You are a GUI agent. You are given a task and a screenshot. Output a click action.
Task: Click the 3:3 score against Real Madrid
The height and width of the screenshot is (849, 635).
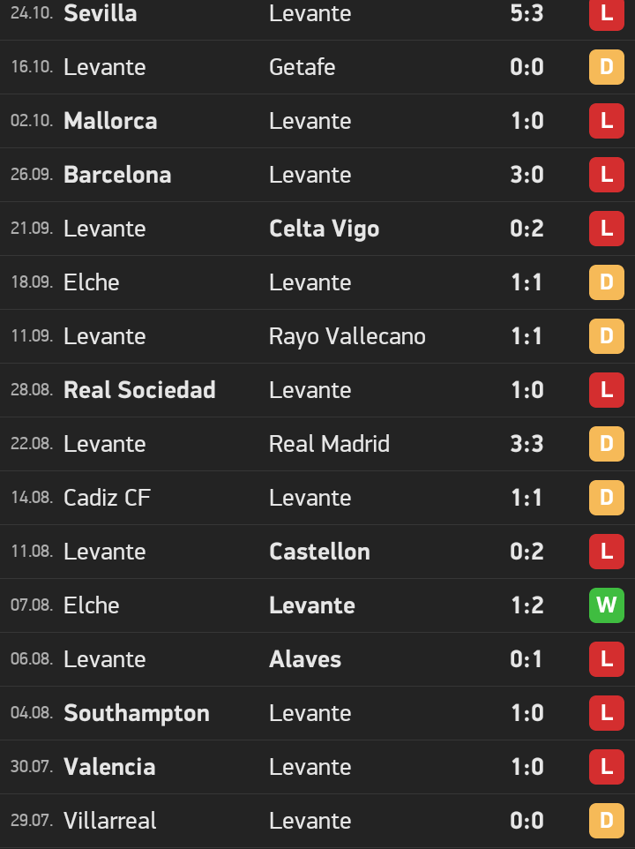click(527, 444)
